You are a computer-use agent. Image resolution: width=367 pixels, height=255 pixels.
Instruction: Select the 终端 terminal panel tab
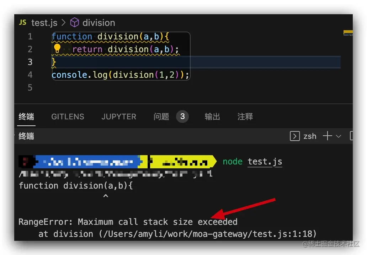(x=26, y=116)
